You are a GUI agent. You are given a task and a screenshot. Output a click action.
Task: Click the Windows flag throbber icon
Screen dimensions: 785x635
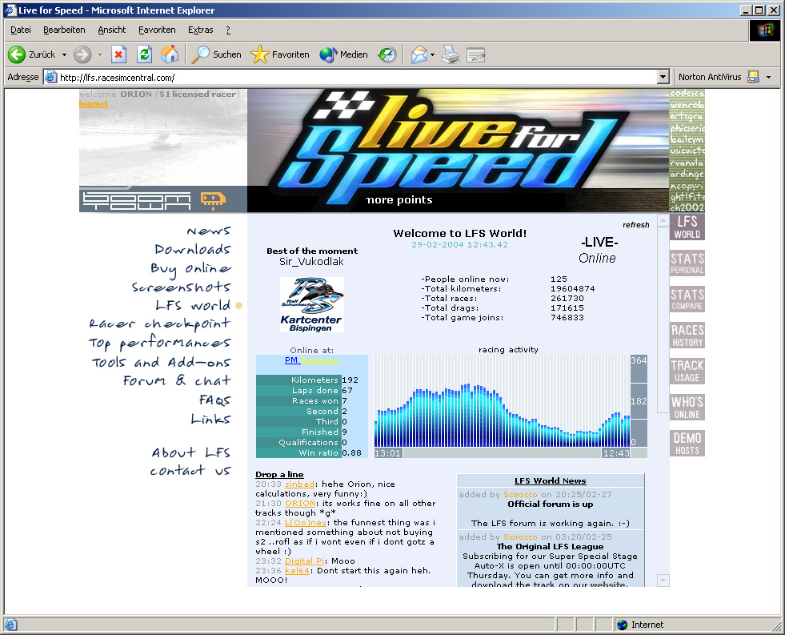pyautogui.click(x=764, y=30)
